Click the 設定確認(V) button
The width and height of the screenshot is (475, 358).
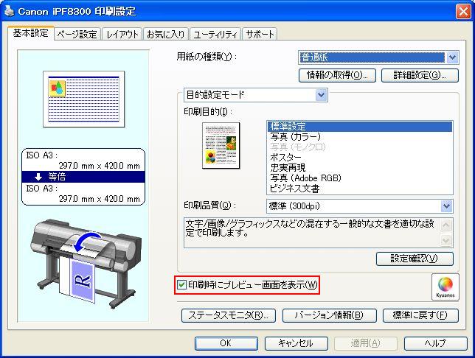click(415, 259)
